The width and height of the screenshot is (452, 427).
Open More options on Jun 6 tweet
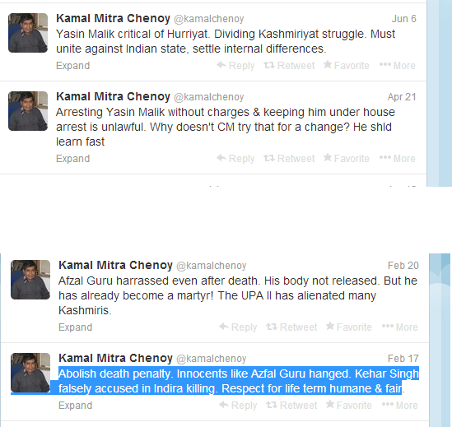point(397,66)
